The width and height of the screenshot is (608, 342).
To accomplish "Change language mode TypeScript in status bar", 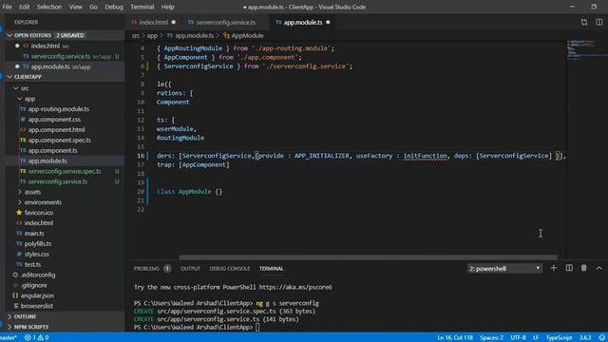I will (559, 338).
